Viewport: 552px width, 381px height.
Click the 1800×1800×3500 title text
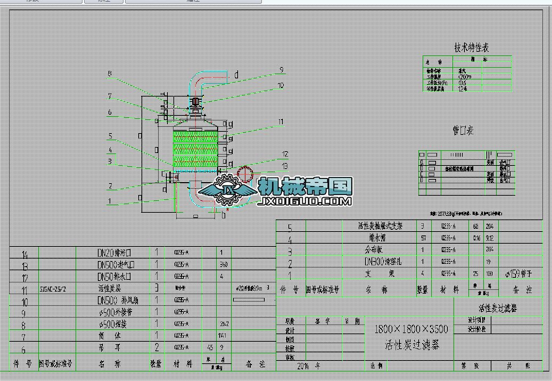click(411, 329)
